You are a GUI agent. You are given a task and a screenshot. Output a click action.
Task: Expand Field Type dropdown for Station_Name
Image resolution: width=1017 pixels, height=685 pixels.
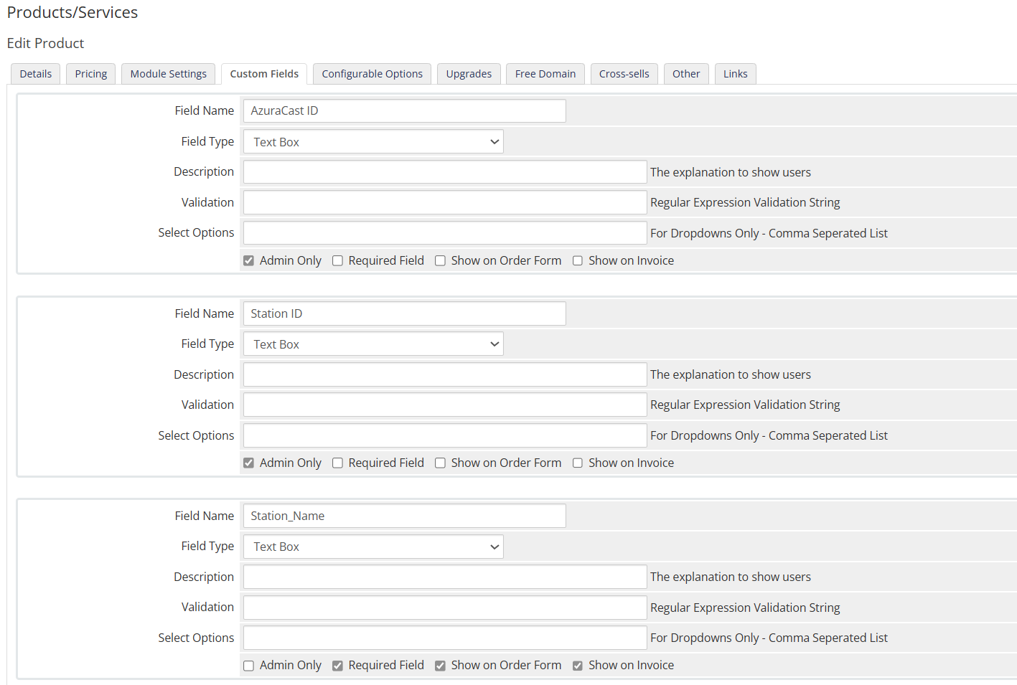click(x=373, y=547)
